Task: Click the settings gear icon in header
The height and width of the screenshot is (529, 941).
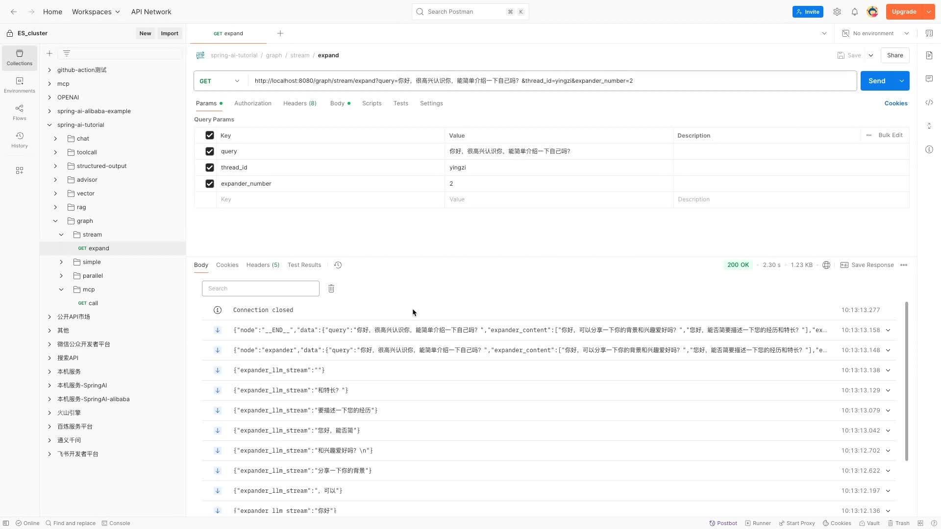Action: pyautogui.click(x=837, y=12)
